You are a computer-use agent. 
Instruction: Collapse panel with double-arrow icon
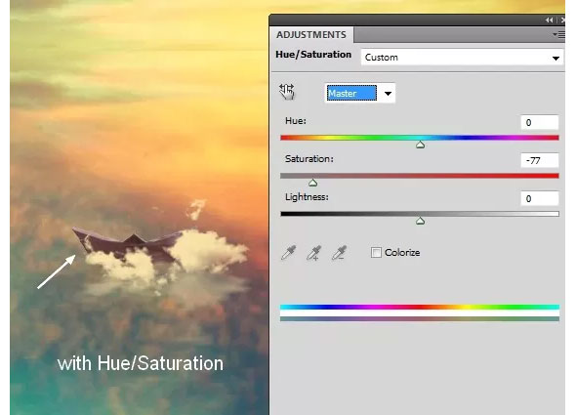click(550, 21)
